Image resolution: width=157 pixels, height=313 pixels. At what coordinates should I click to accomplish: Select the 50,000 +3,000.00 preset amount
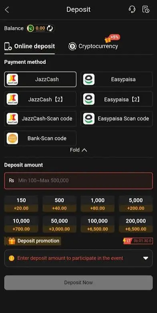click(59, 225)
